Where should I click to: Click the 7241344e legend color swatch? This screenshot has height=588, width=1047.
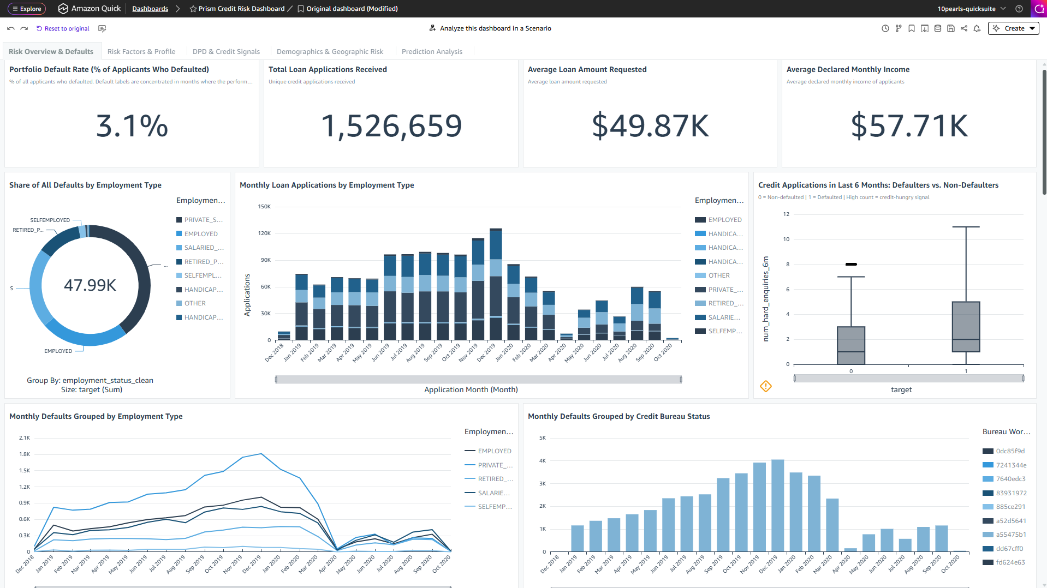tap(987, 465)
